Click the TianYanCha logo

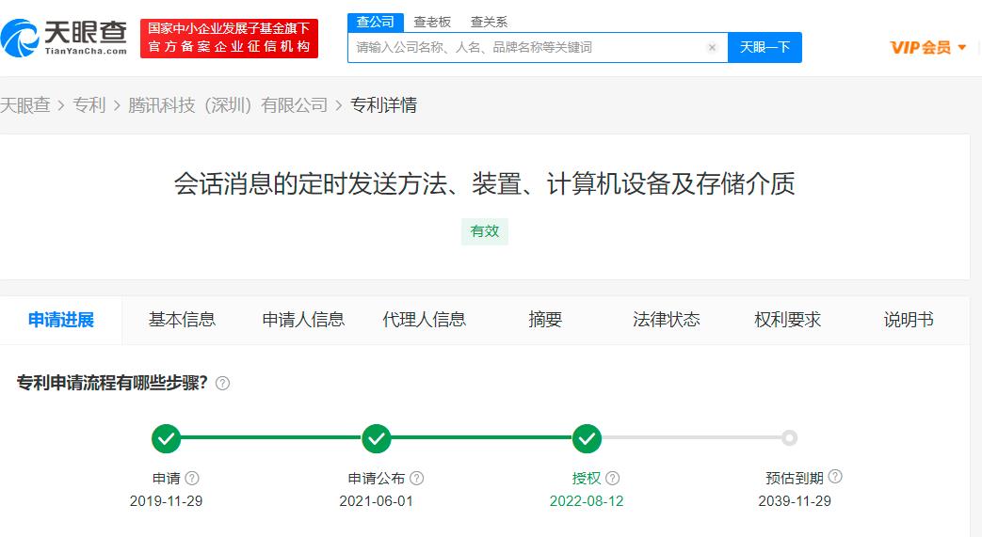tap(64, 38)
